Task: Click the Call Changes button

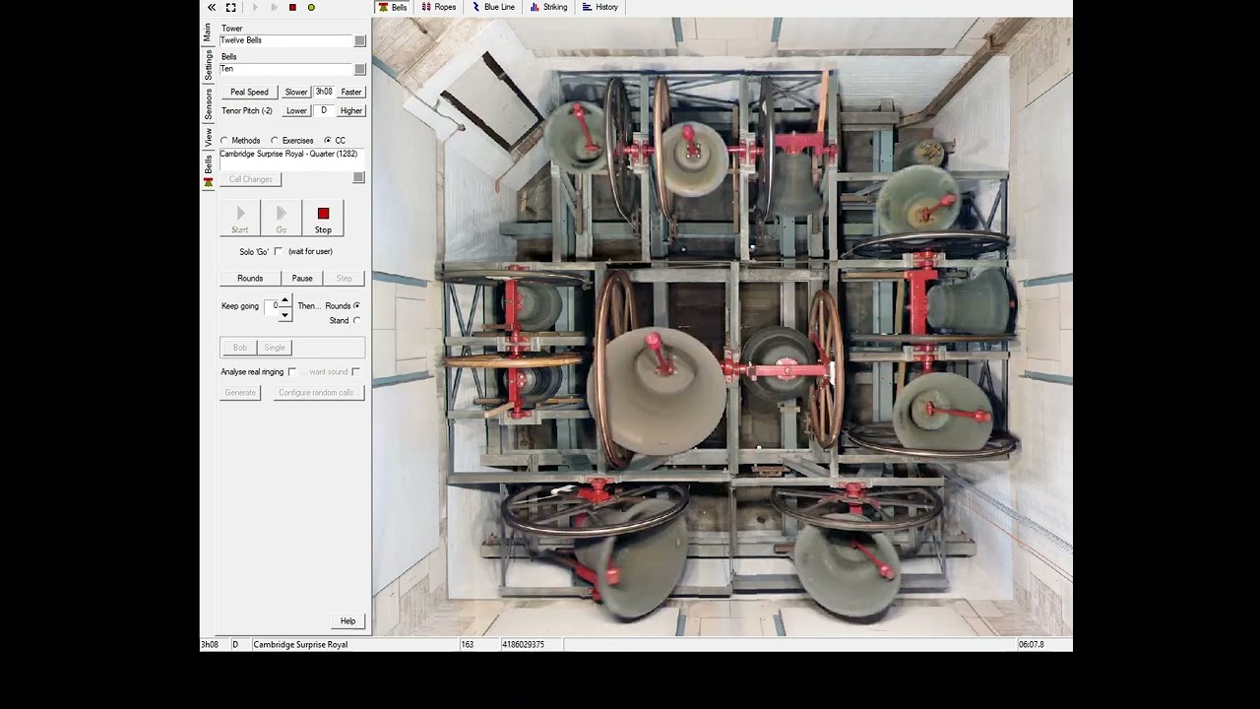Action: click(251, 179)
